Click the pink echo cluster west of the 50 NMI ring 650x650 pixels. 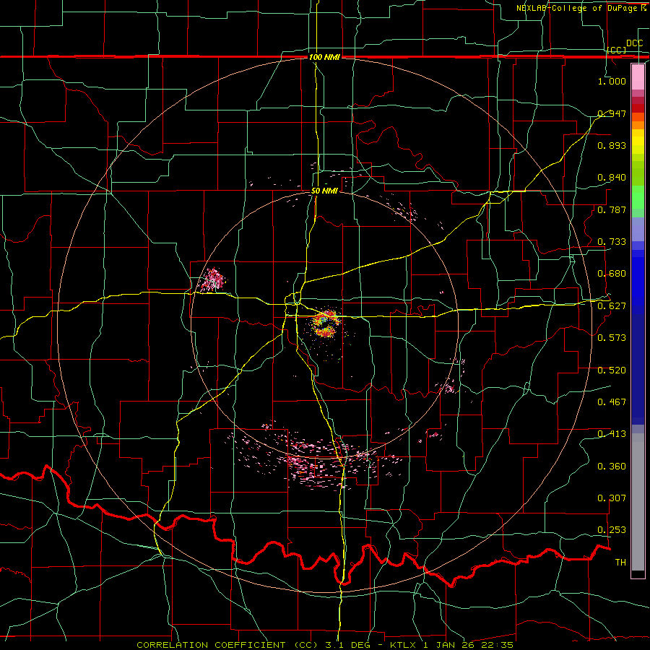(213, 279)
